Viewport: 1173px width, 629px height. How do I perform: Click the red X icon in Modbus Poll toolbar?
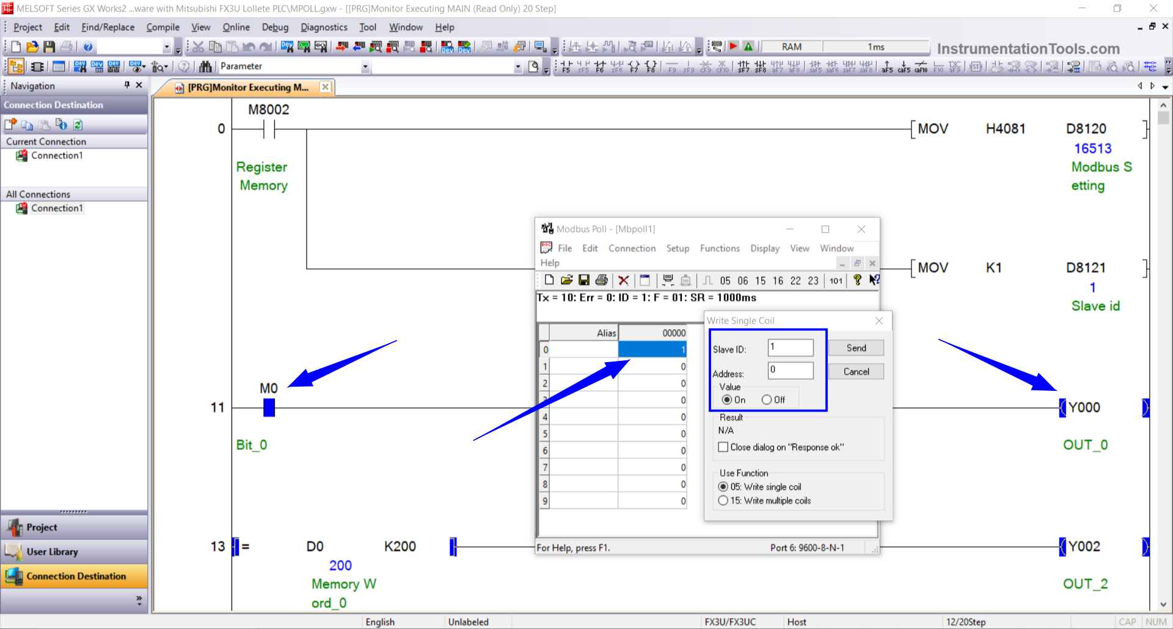623,280
